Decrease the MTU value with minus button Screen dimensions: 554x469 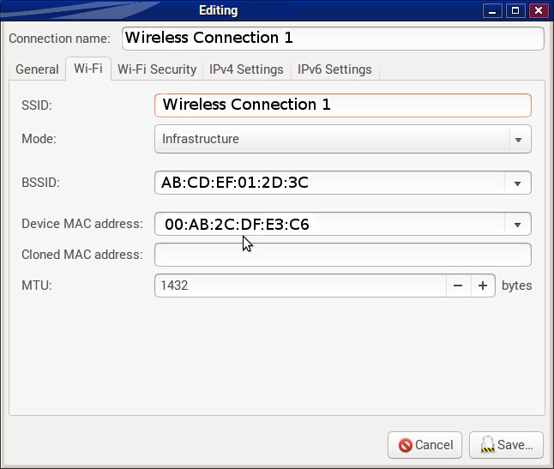tap(458, 286)
